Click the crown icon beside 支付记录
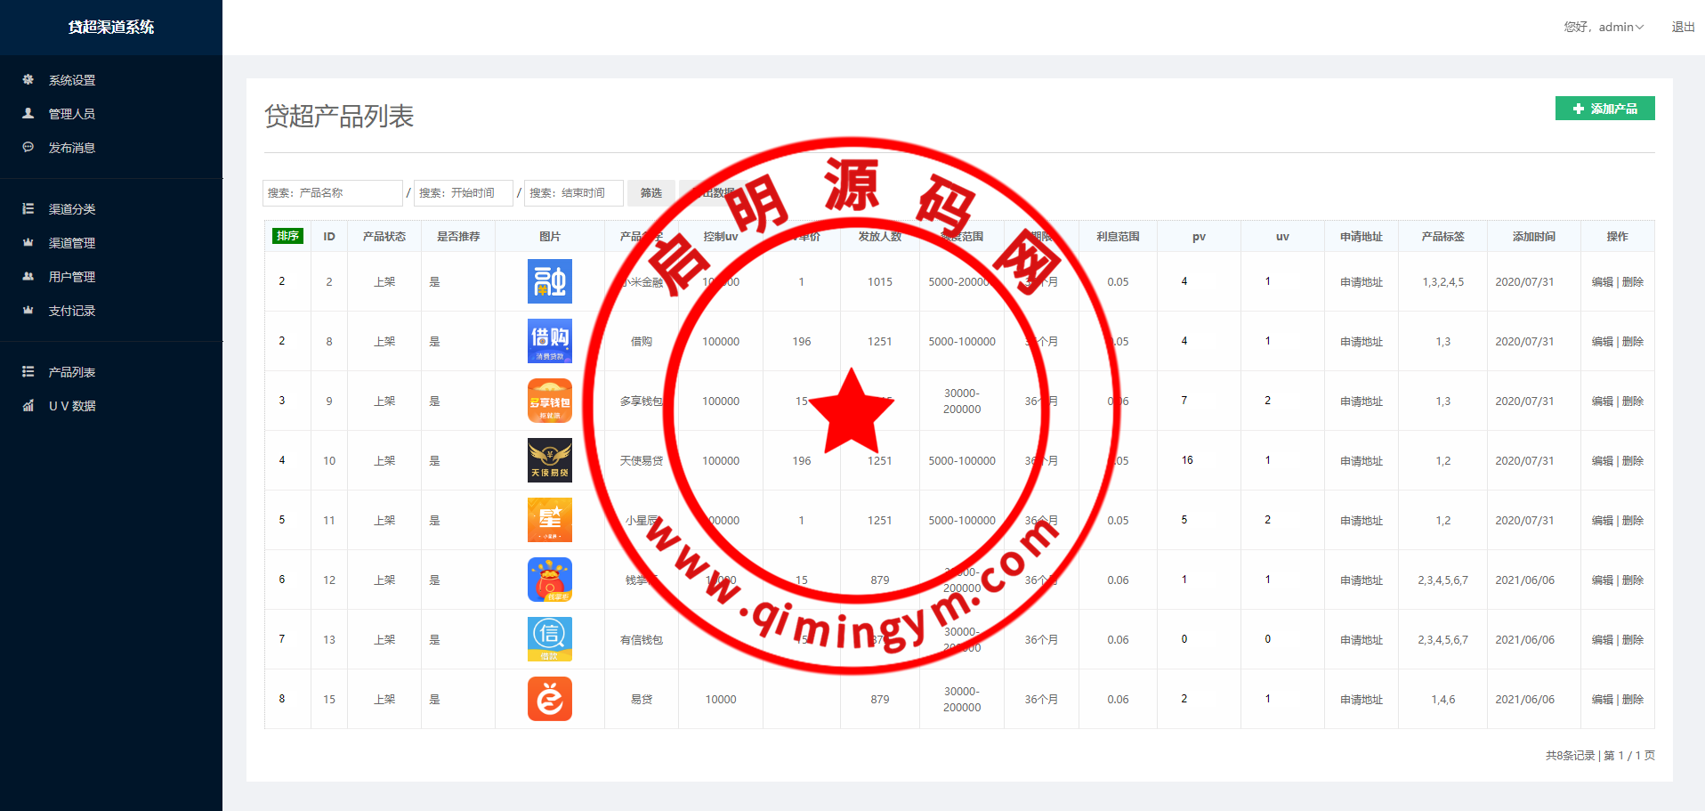Image resolution: width=1705 pixels, height=811 pixels. (28, 311)
